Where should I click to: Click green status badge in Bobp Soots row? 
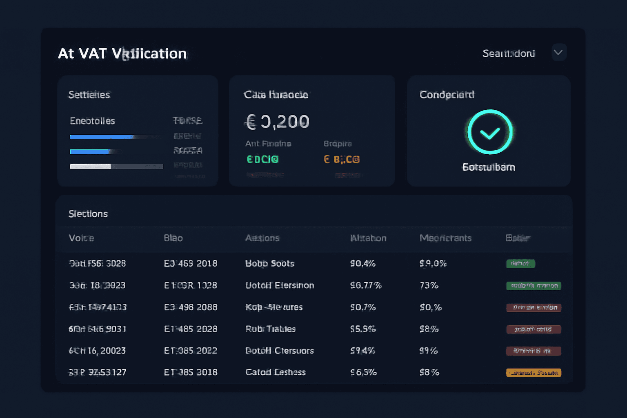point(520,264)
